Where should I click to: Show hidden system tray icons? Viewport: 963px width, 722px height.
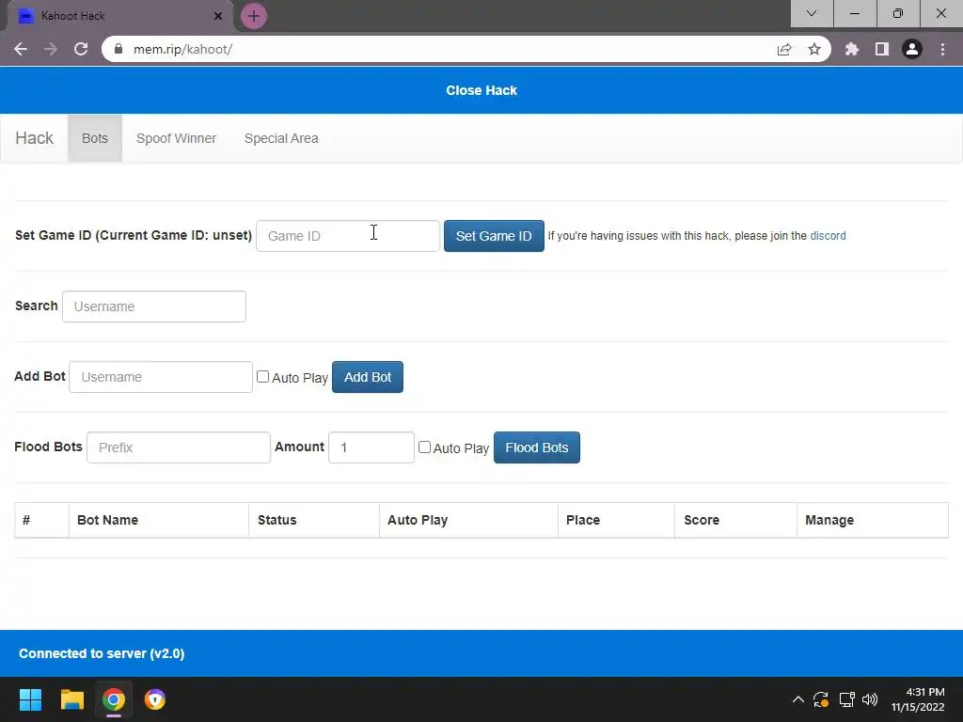click(x=797, y=699)
